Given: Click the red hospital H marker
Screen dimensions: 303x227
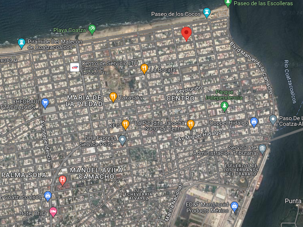Looking at the screenshot, I should click(x=62, y=181).
